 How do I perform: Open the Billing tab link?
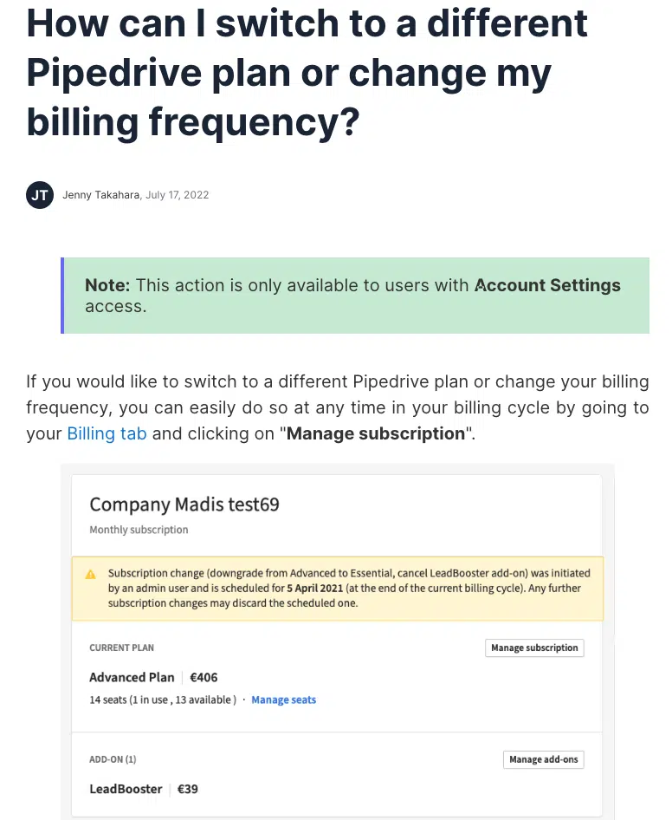pyautogui.click(x=107, y=433)
